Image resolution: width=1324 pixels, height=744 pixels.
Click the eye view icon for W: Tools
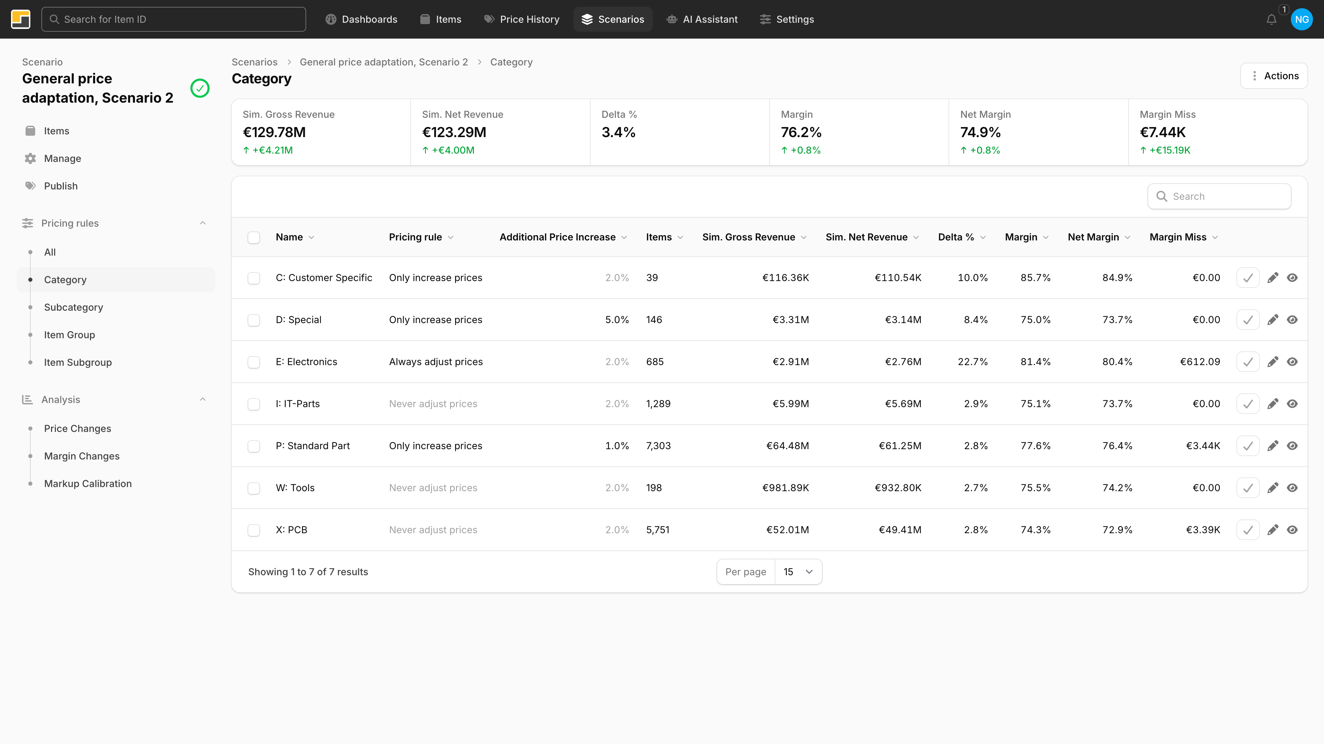1292,488
